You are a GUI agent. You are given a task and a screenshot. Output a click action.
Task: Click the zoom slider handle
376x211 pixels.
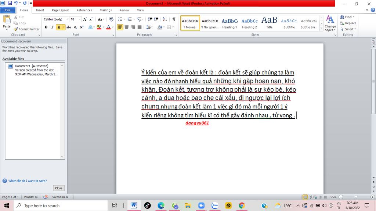click(356, 197)
